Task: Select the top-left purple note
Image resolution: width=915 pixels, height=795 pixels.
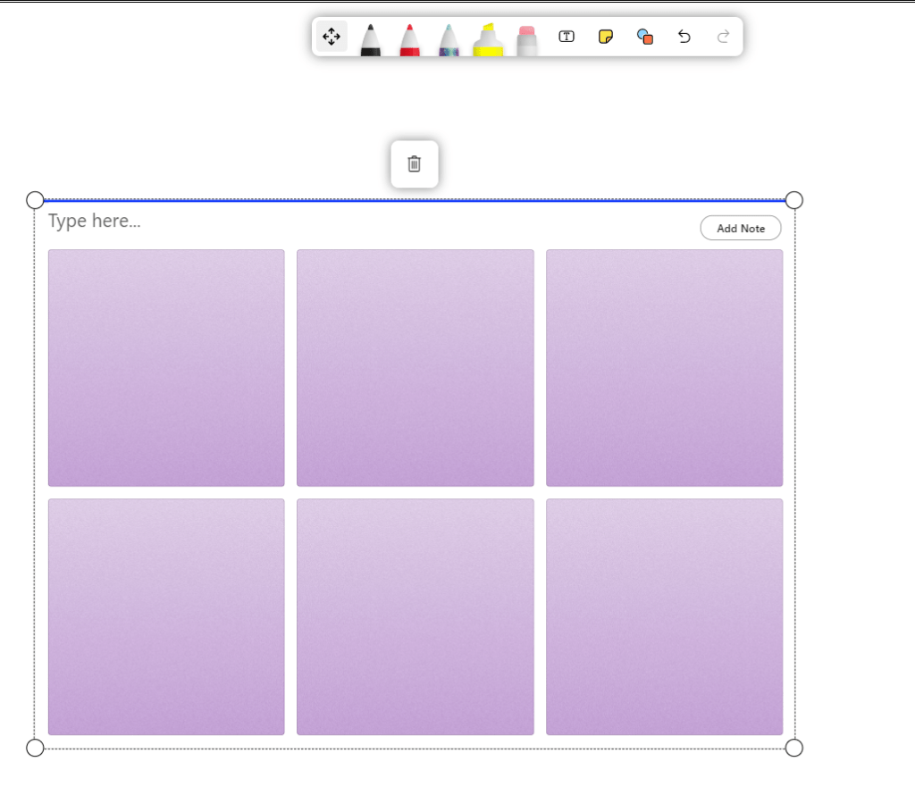Action: pyautogui.click(x=166, y=368)
